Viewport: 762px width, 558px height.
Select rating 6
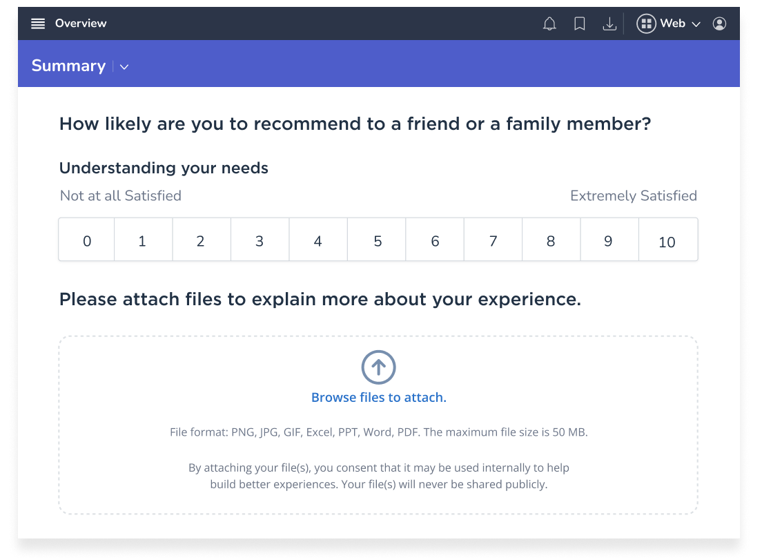tap(435, 240)
